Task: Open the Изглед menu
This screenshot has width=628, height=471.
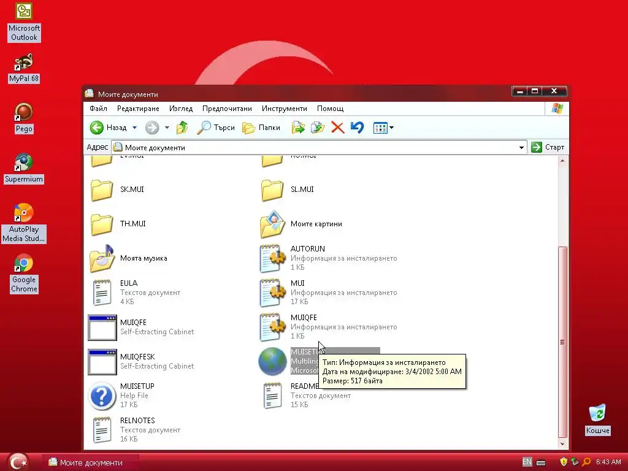Action: (x=181, y=109)
